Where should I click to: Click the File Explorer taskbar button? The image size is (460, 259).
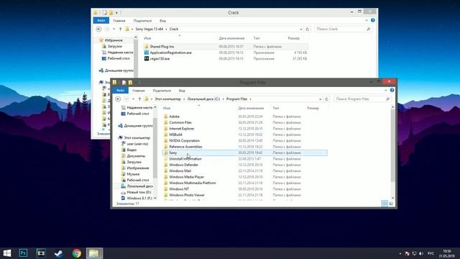tap(94, 253)
